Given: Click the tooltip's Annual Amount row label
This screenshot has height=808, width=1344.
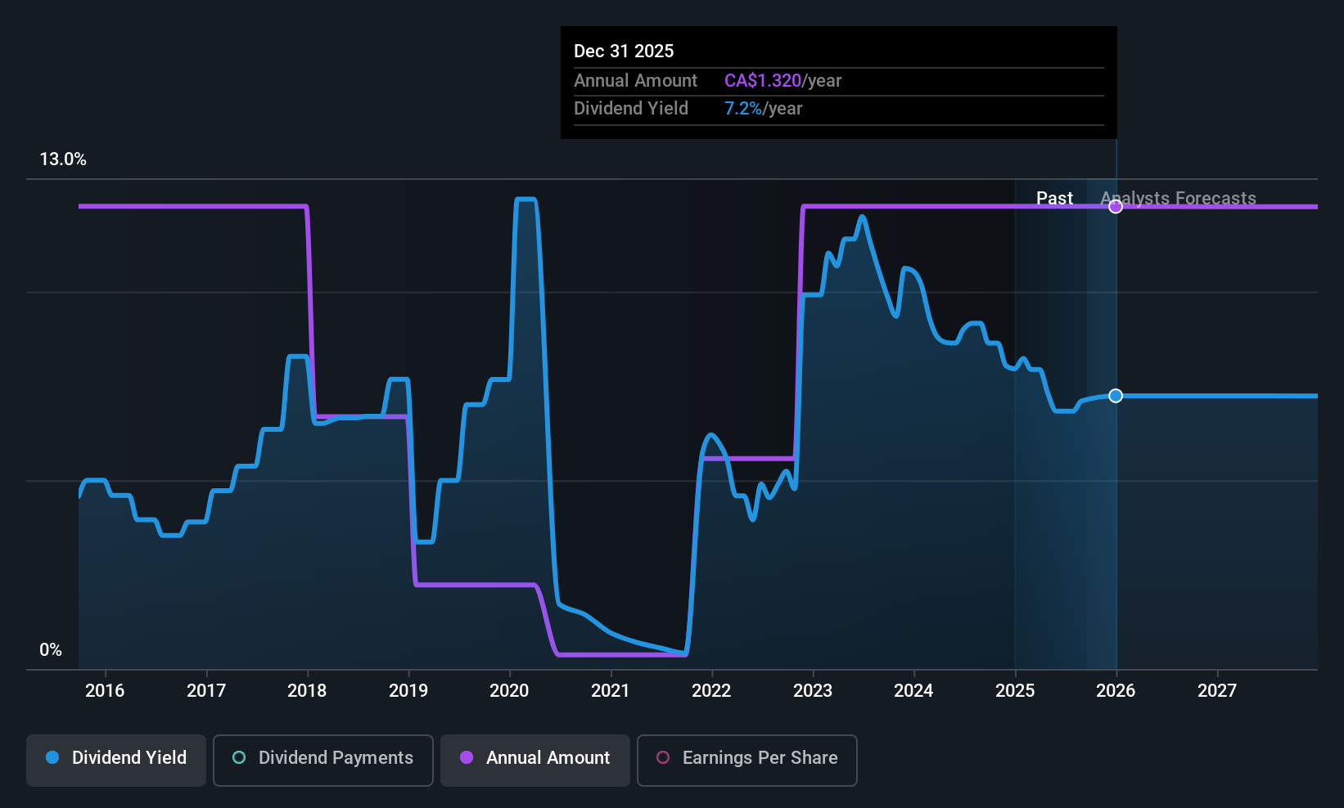Looking at the screenshot, I should (x=635, y=81).
